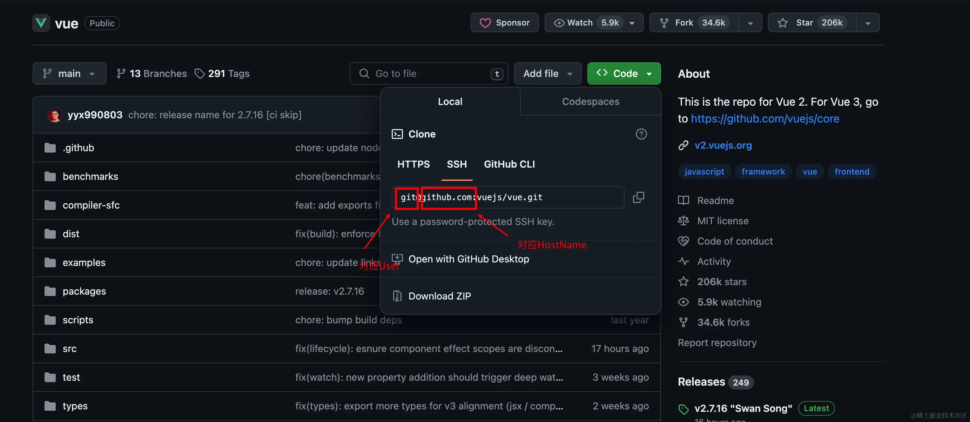970x422 pixels.
Task: Expand the Fork options dropdown arrow
Action: [750, 23]
